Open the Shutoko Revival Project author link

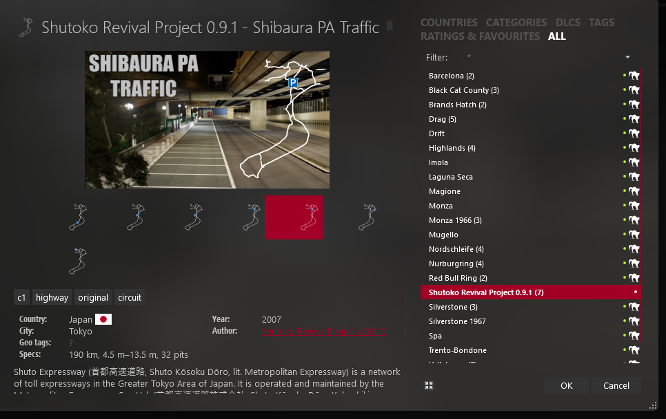323,332
